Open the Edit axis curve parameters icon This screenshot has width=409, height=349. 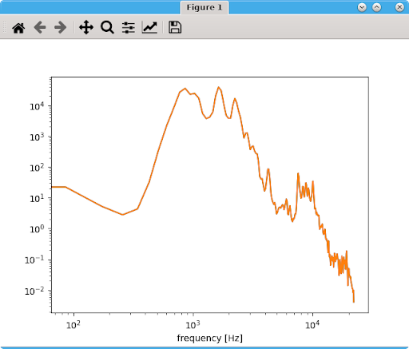(149, 27)
